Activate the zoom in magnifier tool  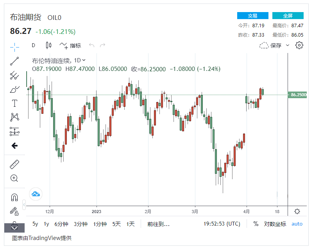(14, 178)
